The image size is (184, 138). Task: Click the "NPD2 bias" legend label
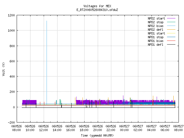point(156,26)
